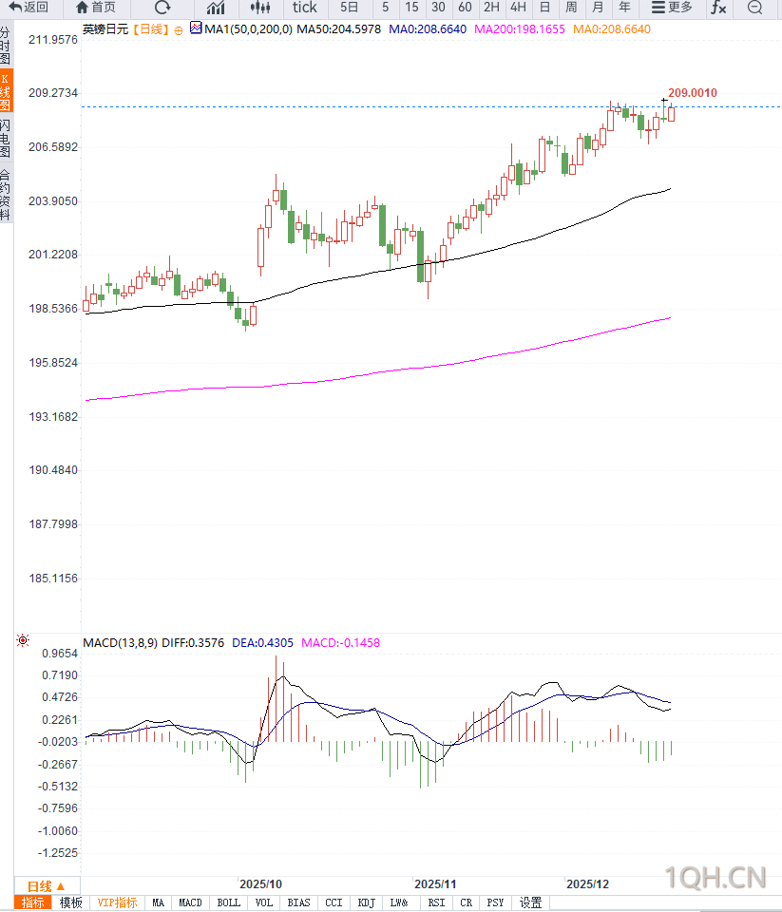Switch to 5日 period
Screen dimensions: 782x912
click(x=349, y=8)
